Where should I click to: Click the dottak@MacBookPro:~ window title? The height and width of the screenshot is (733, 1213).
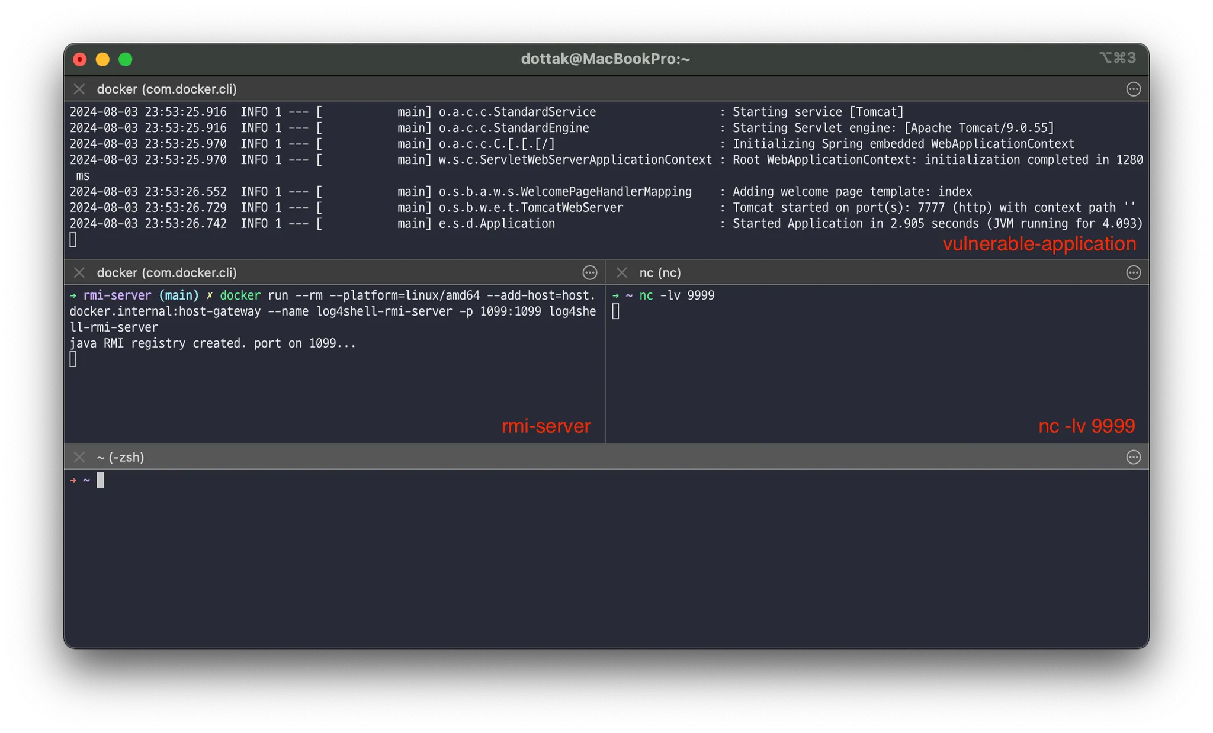click(605, 59)
